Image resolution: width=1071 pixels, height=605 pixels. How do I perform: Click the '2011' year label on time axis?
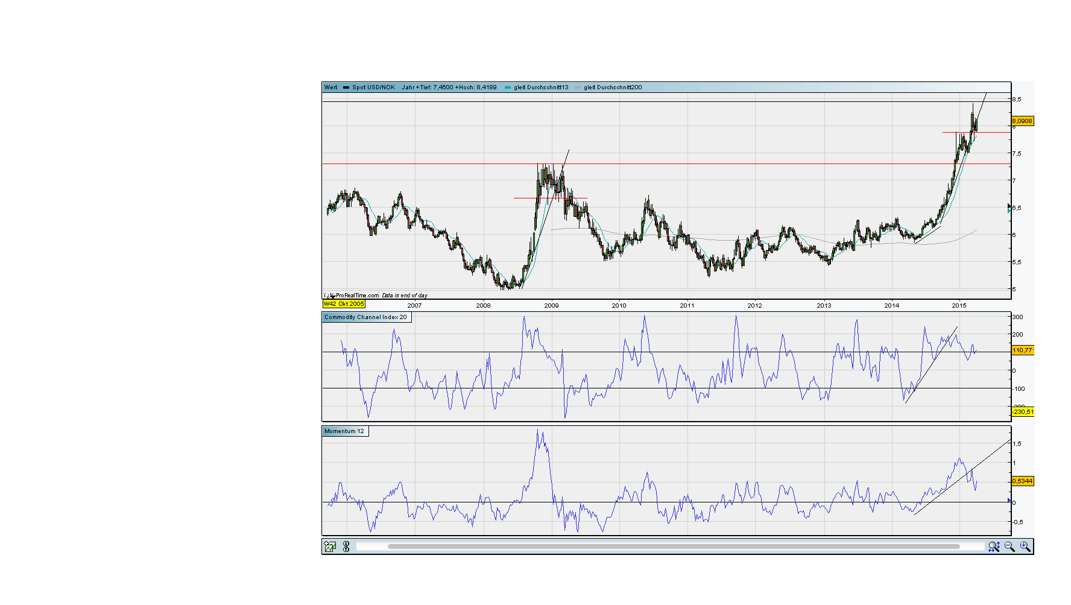tap(687, 305)
